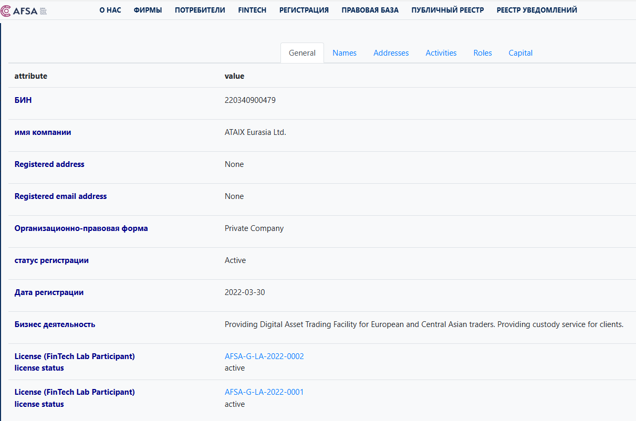Open the РЕЕСТР УВЕДОМЛЕНИЙ menu
636x421 pixels.
tap(537, 10)
